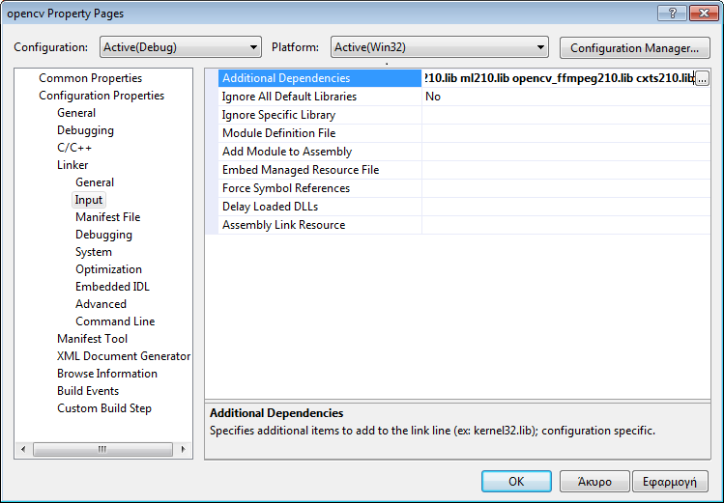This screenshot has height=503, width=724.
Task: Click the Εφαρμογή apply button
Action: click(x=670, y=482)
